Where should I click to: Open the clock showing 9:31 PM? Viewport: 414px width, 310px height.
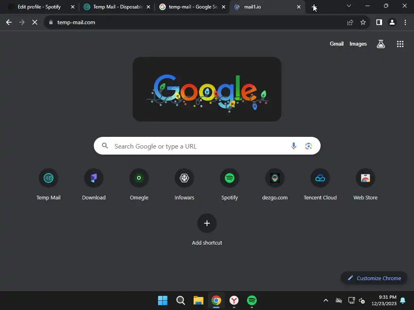(x=384, y=300)
